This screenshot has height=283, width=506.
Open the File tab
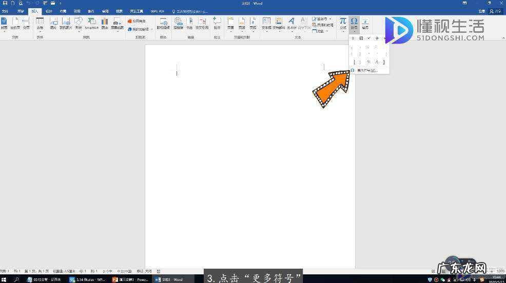[5, 11]
